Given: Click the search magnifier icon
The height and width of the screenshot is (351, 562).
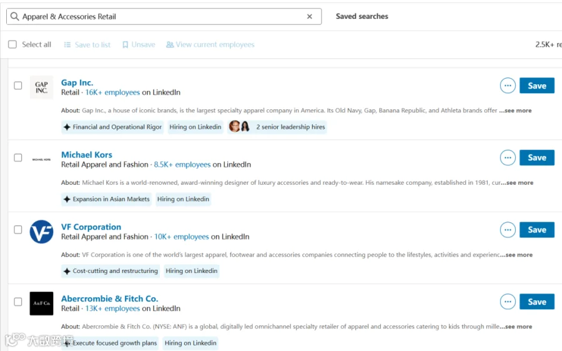Looking at the screenshot, I should click(x=14, y=16).
